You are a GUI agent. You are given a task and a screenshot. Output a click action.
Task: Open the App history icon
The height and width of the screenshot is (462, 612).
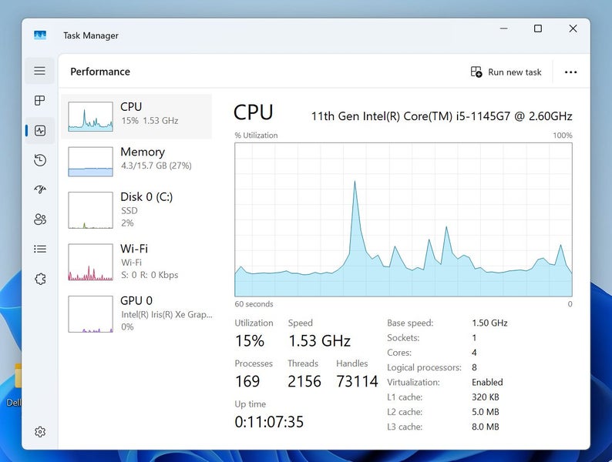point(40,160)
